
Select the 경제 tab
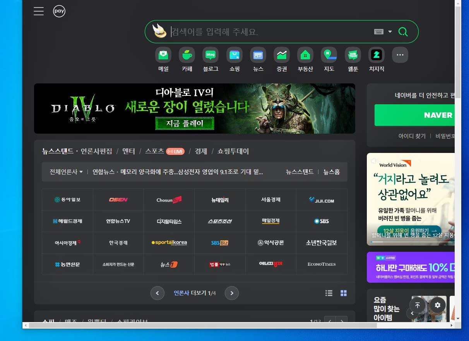(x=201, y=151)
